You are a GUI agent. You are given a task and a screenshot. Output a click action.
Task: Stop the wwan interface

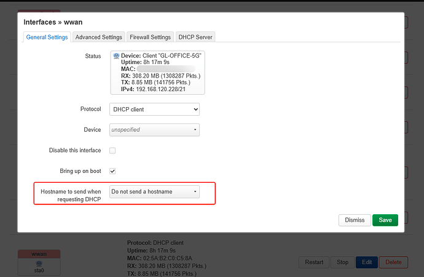point(342,262)
